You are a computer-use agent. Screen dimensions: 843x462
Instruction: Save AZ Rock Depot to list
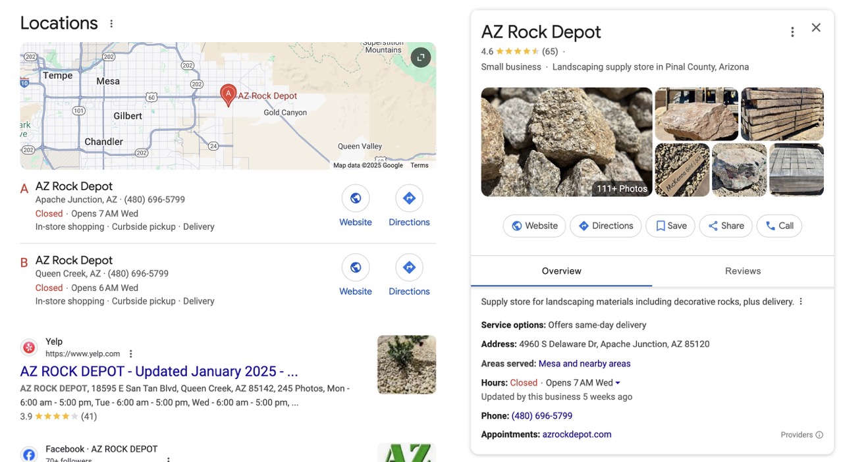pyautogui.click(x=670, y=226)
